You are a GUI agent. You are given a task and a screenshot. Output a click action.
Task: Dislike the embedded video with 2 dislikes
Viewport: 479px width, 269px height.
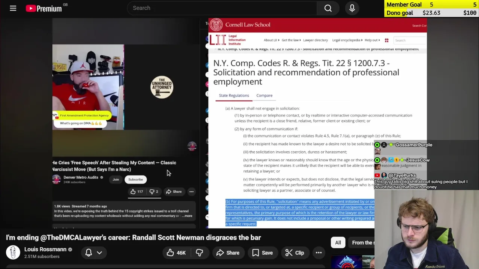tap(154, 192)
